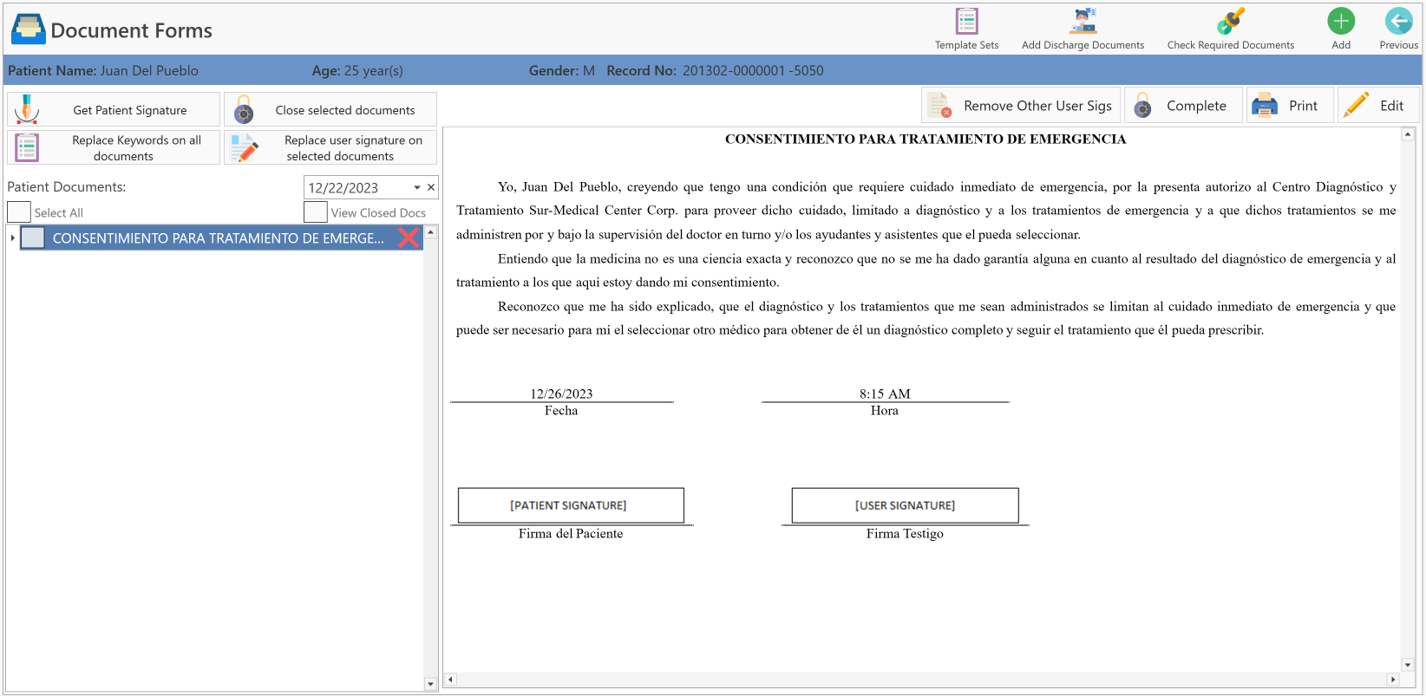This screenshot has width=1426, height=696.
Task: Click Record No 201302-0000001 -5050
Action: click(715, 71)
